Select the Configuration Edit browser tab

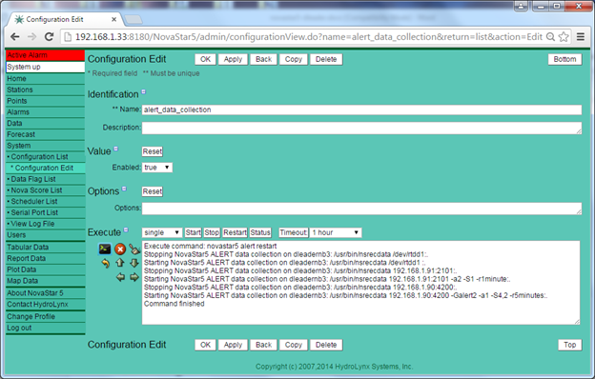[x=64, y=19]
